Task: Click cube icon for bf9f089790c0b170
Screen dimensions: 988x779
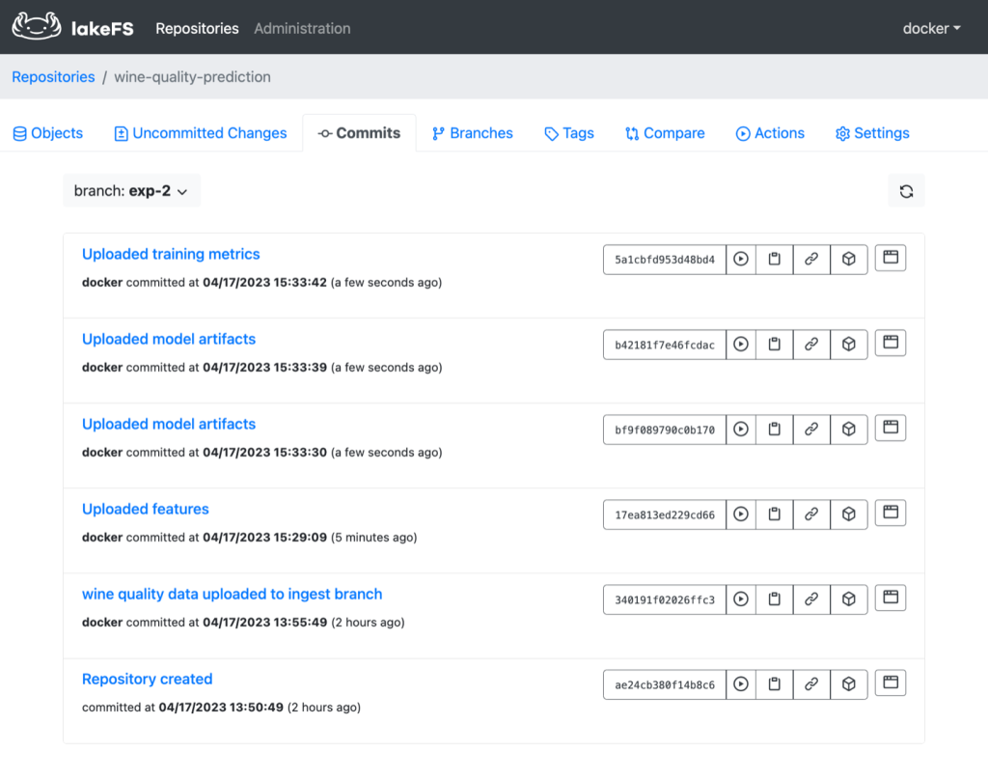Action: pos(849,430)
